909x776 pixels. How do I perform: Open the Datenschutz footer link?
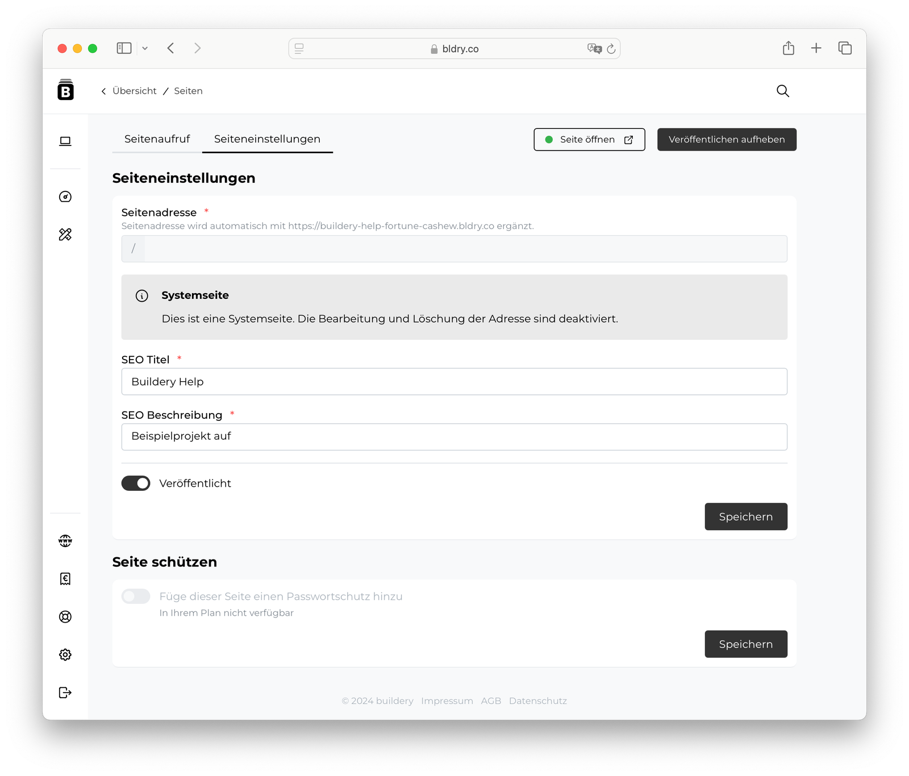click(x=537, y=701)
